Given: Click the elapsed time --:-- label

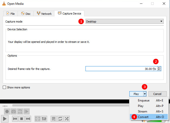Looking at the screenshot, I should (5, 106).
